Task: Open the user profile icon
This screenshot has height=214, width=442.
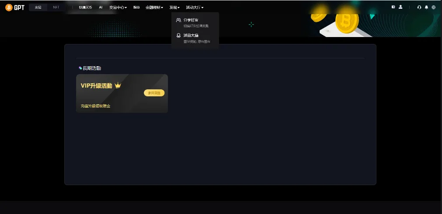Action: pos(400,7)
